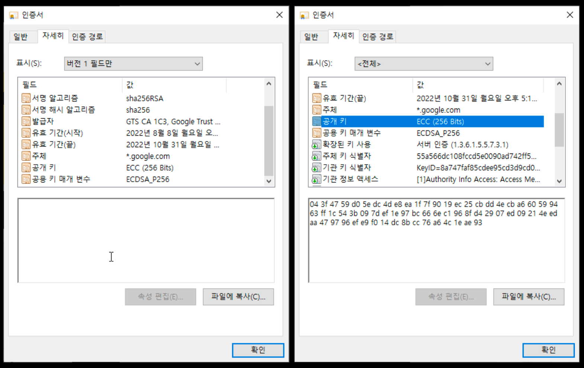Click scrollbar thumb of left field list

point(269,141)
